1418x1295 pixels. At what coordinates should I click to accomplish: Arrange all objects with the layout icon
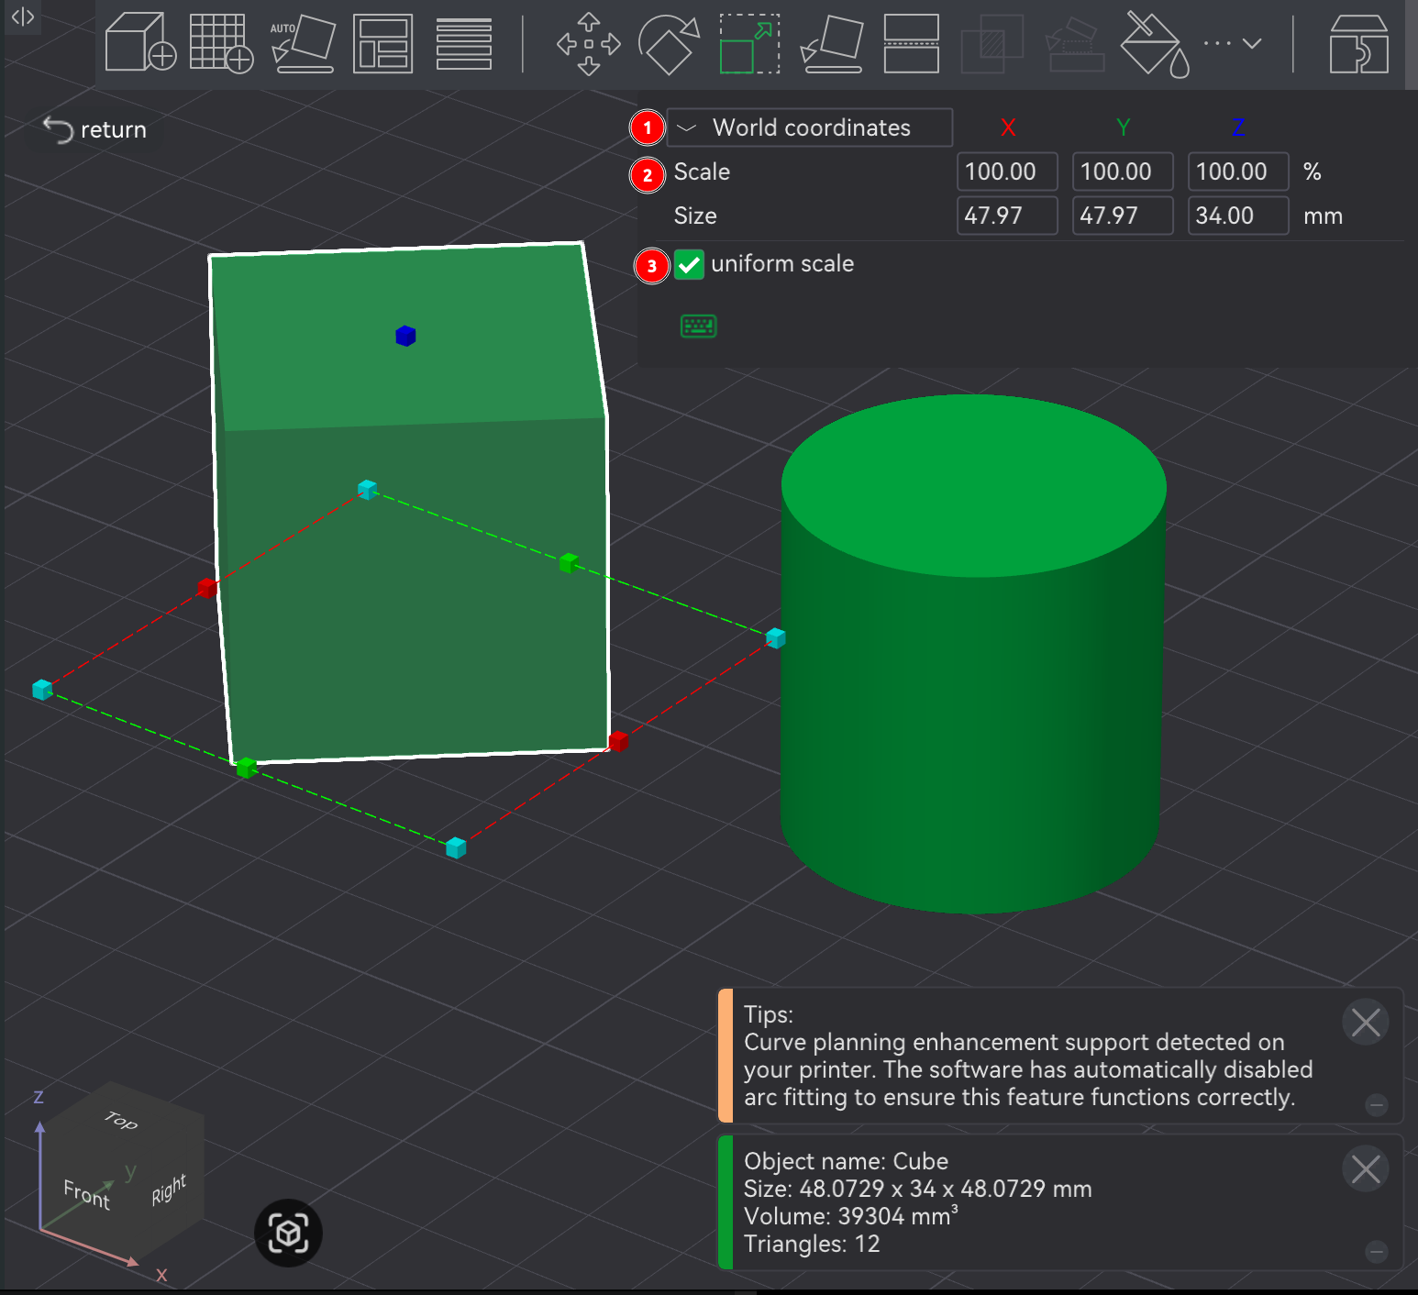tap(382, 43)
